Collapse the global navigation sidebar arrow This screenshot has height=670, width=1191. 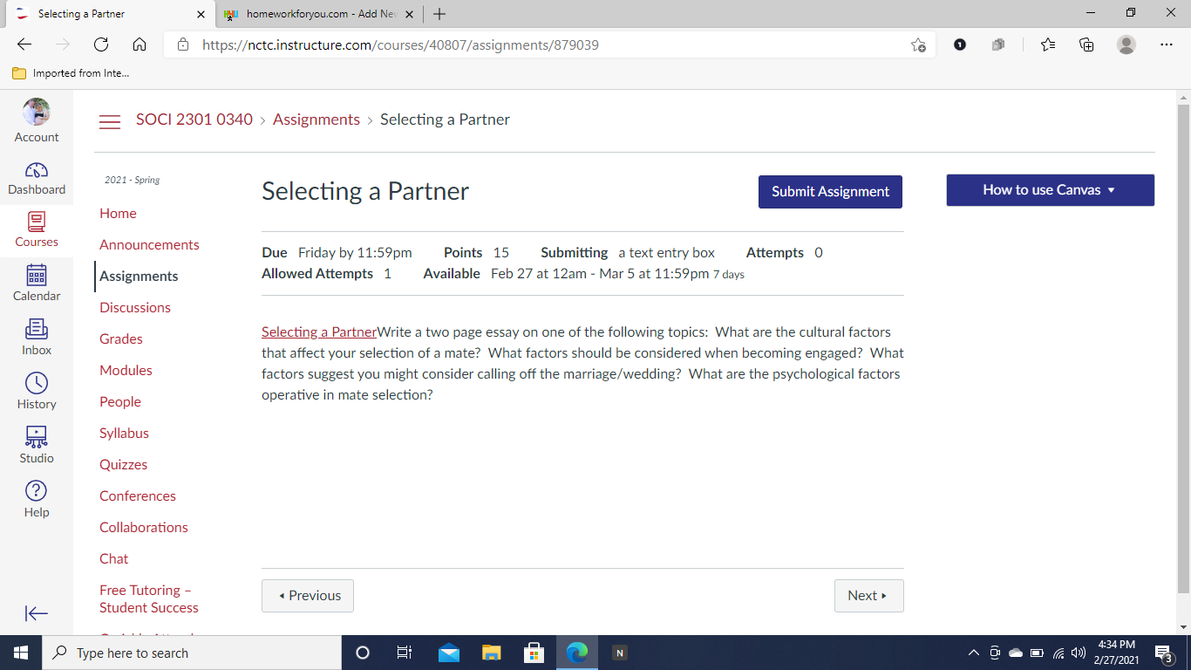(37, 614)
